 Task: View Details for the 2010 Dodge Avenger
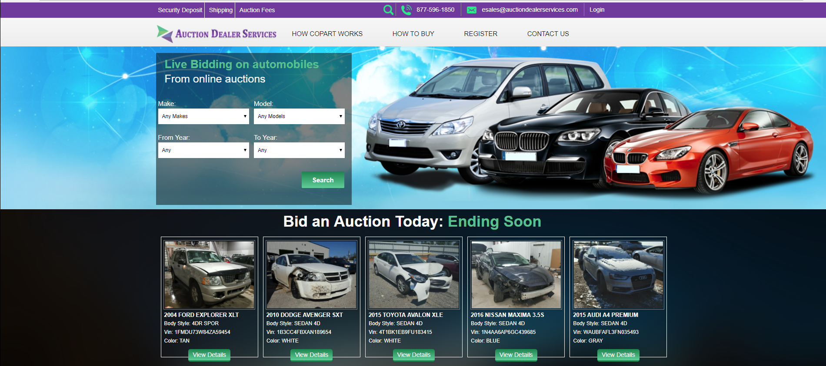click(x=311, y=355)
